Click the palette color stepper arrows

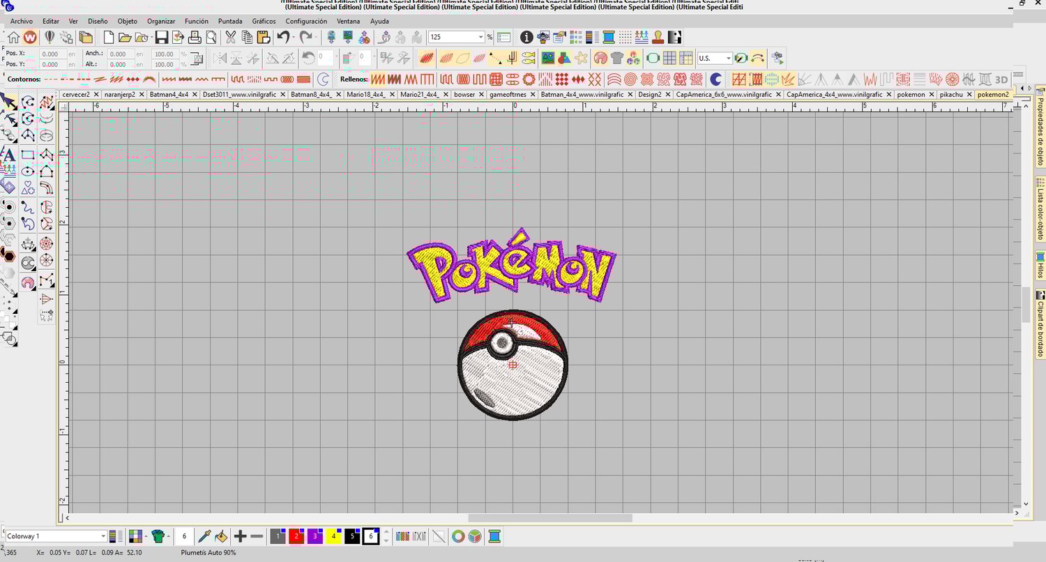[386, 536]
